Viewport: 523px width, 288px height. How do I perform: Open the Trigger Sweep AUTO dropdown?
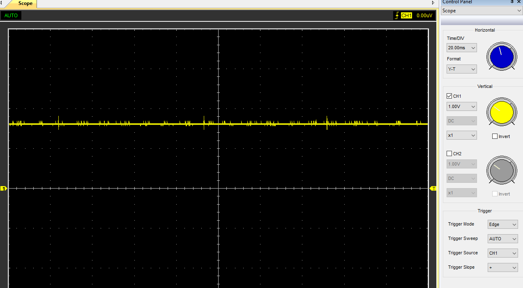pyautogui.click(x=502, y=239)
